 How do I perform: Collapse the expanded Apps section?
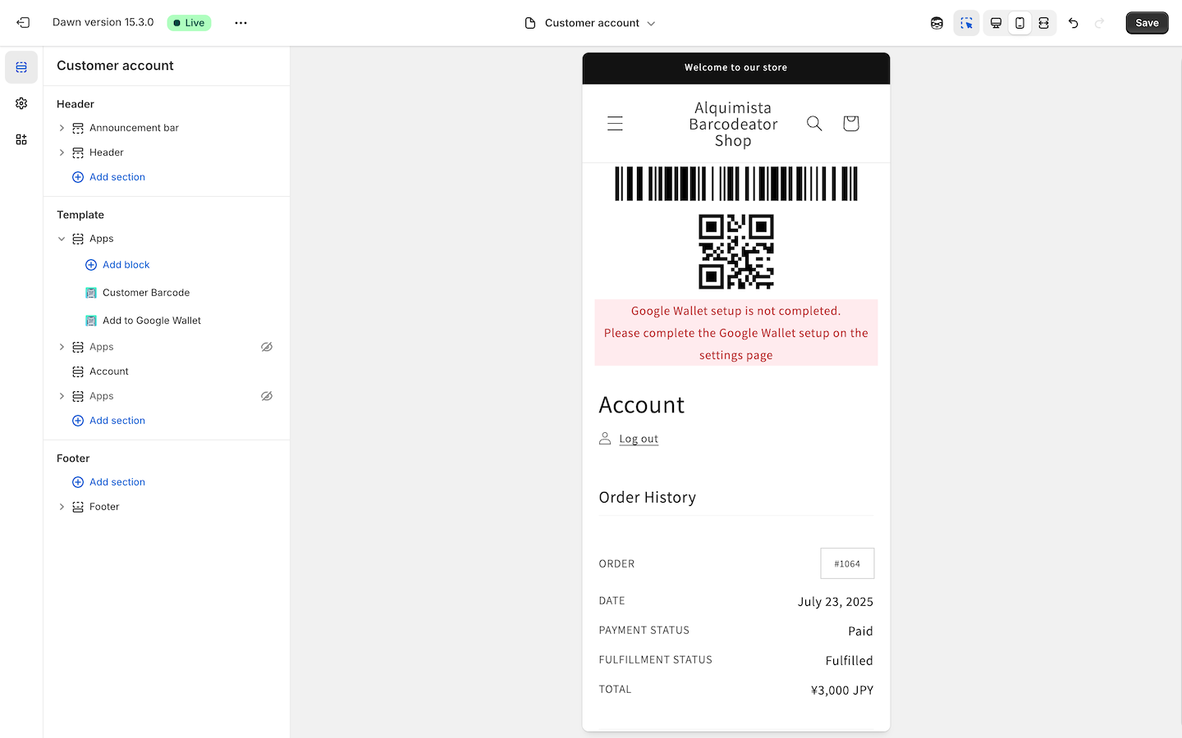[x=62, y=239]
